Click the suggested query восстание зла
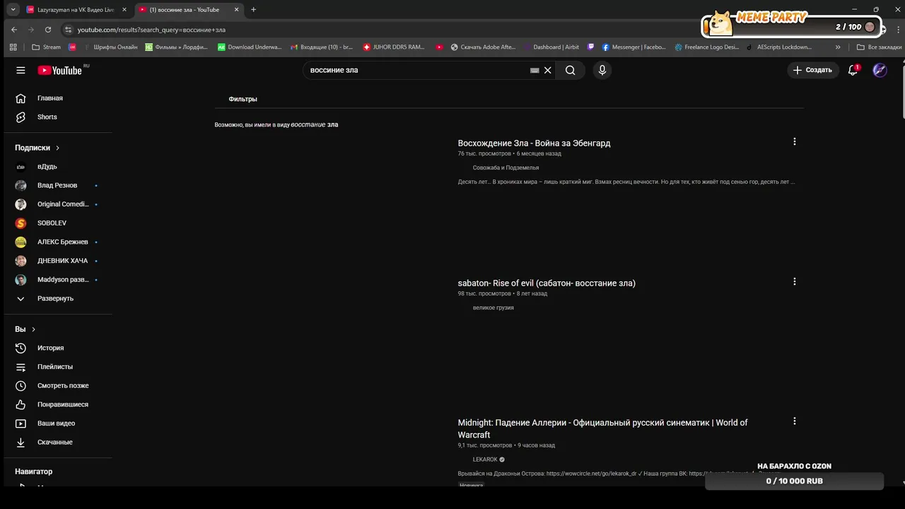The width and height of the screenshot is (905, 509). [x=315, y=124]
